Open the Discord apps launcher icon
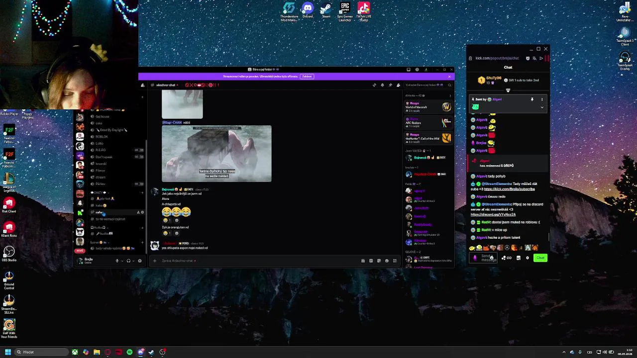This screenshot has width=637, height=358. 395,261
